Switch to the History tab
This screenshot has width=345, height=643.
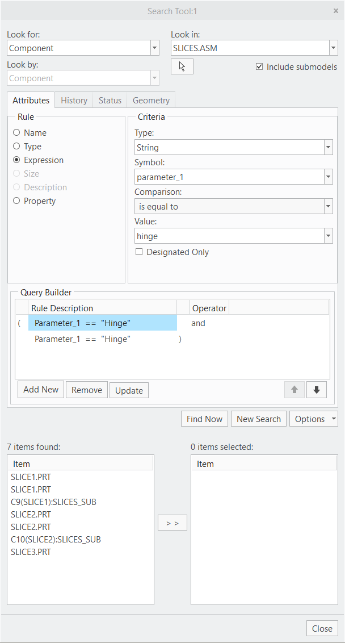pos(73,100)
